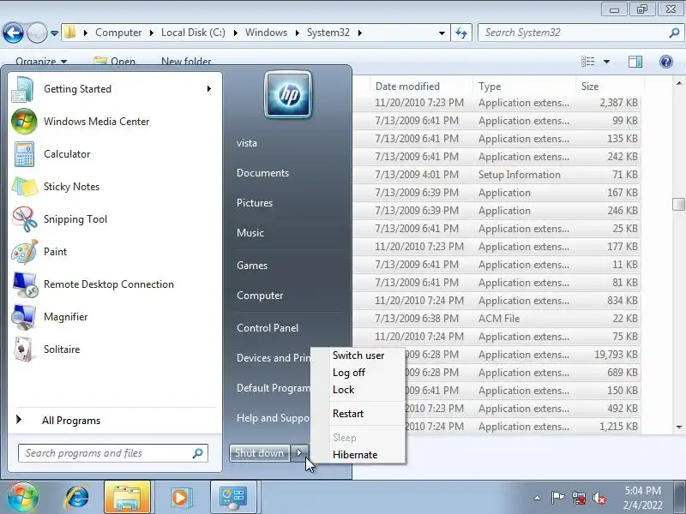This screenshot has height=514, width=686.
Task: Toggle the preview pane button
Action: [x=635, y=62]
